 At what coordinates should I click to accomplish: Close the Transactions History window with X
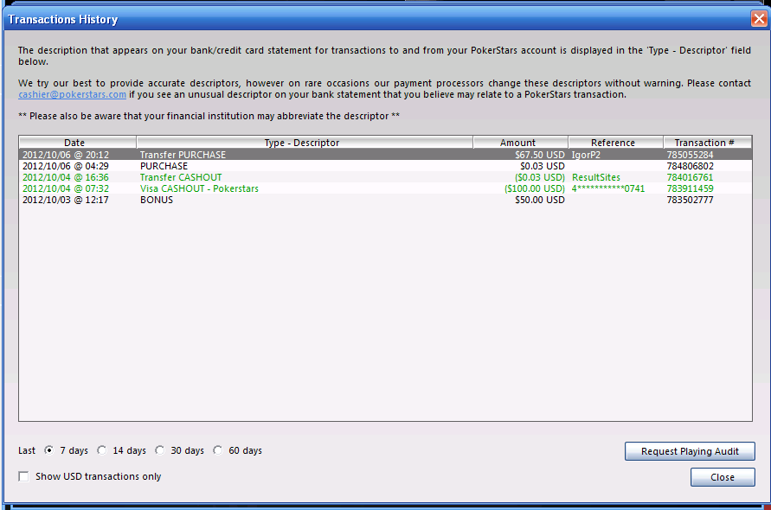[x=759, y=19]
